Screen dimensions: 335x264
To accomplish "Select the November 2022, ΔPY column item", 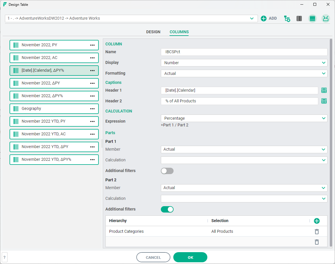I will tap(54, 83).
